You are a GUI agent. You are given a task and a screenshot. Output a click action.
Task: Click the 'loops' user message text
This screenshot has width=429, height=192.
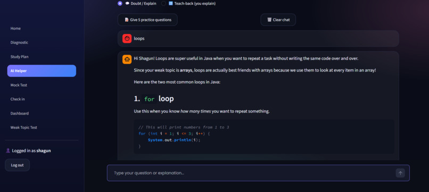[139, 39]
